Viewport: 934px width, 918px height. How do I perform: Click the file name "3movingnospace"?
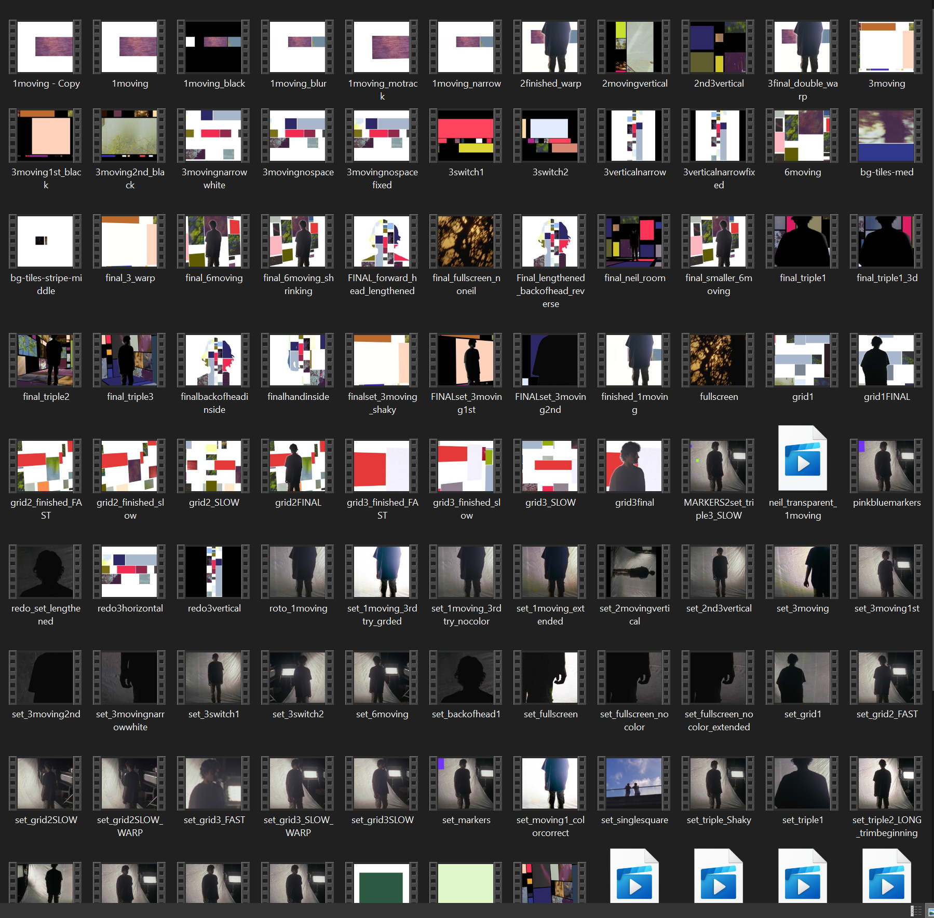coord(298,172)
